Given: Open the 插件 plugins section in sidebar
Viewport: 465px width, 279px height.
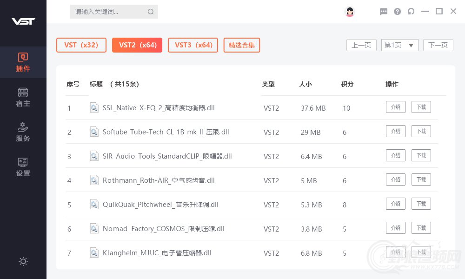Looking at the screenshot, I should click(x=23, y=62).
